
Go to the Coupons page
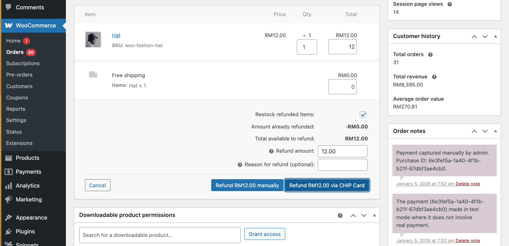pyautogui.click(x=17, y=98)
